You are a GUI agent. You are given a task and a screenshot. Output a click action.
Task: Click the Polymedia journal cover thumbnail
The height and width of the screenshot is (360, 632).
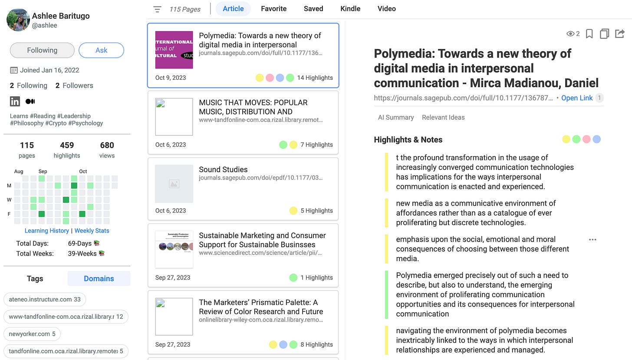[174, 50]
